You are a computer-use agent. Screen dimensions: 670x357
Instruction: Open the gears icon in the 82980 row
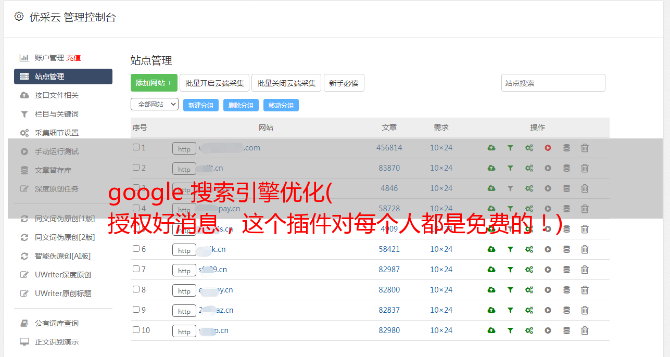coord(529,330)
